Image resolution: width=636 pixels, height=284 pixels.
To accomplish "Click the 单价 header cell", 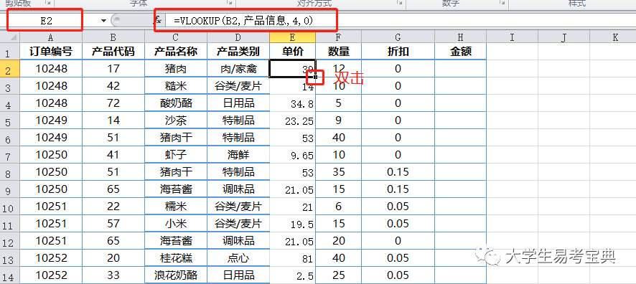I will (292, 52).
